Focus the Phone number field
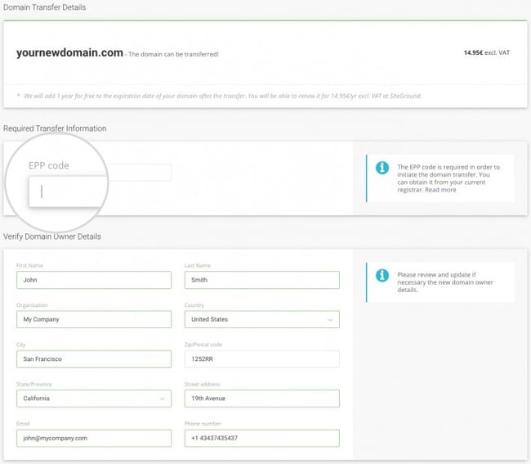 (261, 438)
